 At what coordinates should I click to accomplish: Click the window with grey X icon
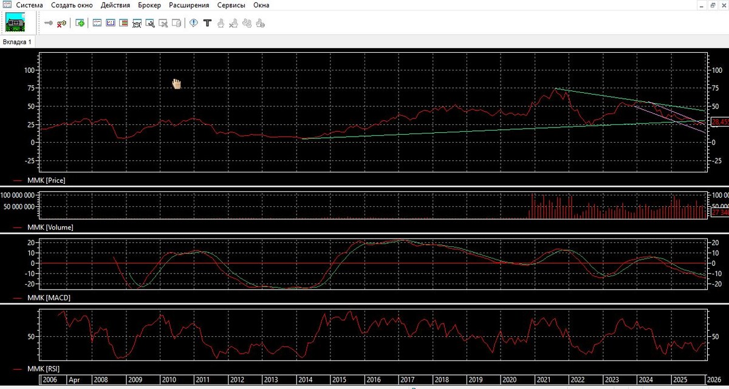pyautogui.click(x=163, y=23)
